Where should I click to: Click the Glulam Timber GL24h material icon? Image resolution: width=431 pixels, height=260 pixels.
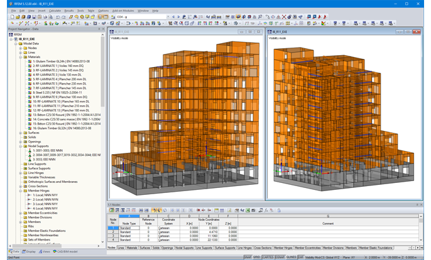(x=30, y=61)
